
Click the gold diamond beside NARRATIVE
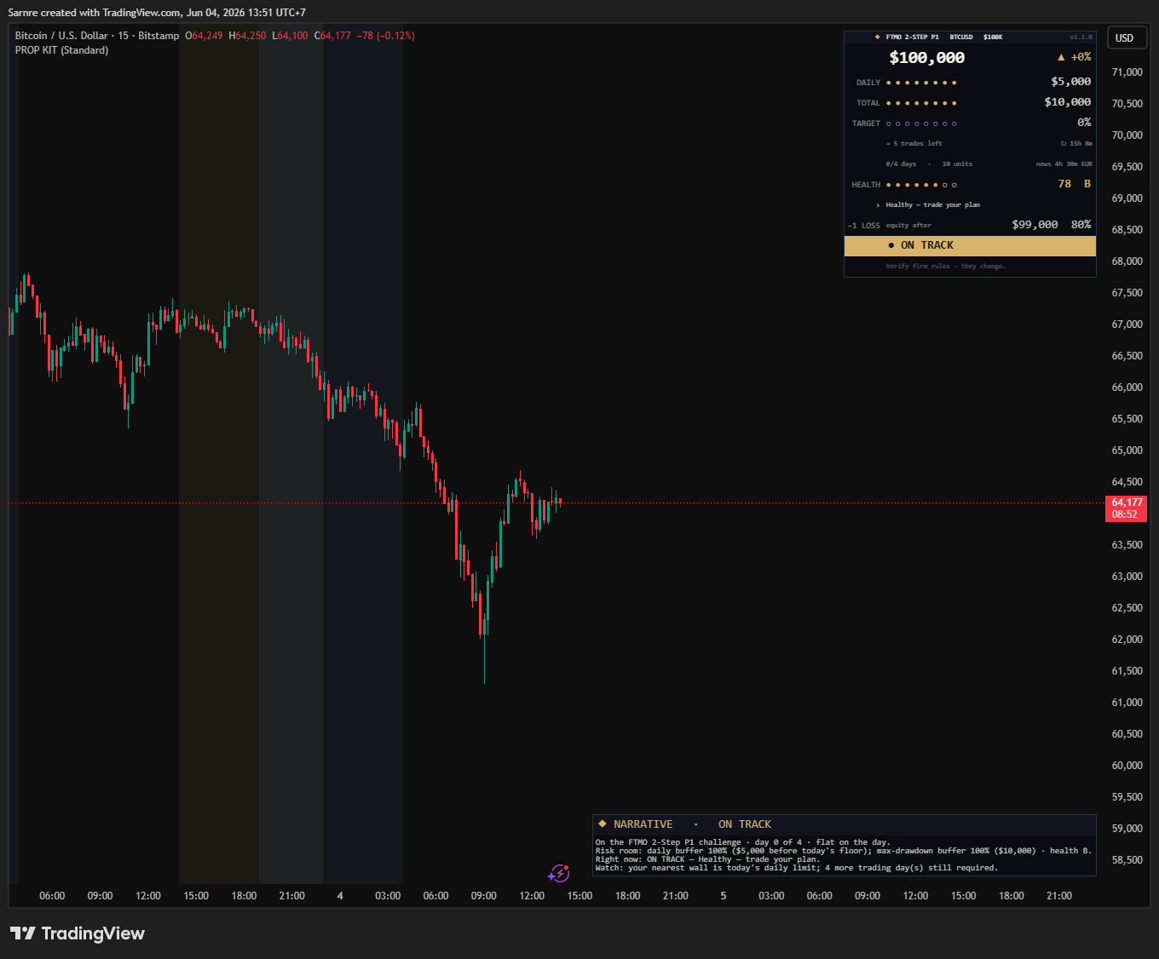[603, 824]
